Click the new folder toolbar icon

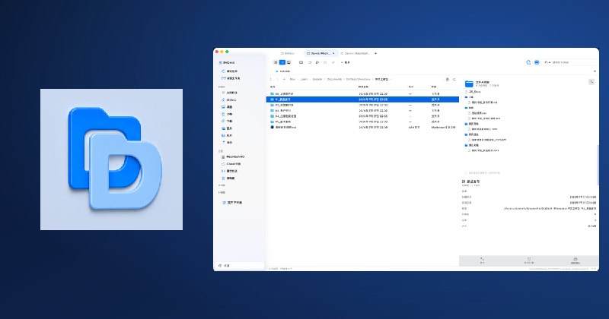[310, 62]
